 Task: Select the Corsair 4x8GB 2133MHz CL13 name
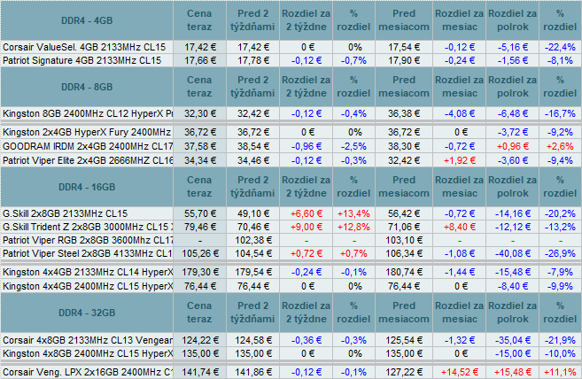(x=88, y=340)
